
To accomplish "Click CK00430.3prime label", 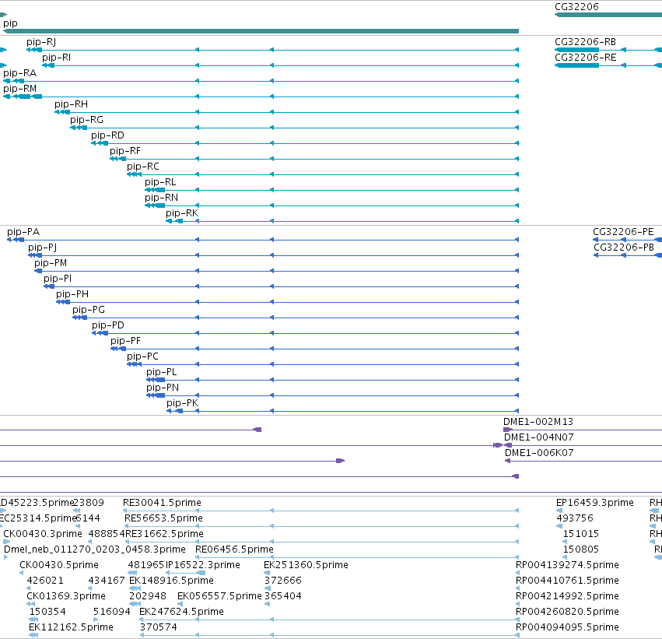I will click(x=43, y=534).
